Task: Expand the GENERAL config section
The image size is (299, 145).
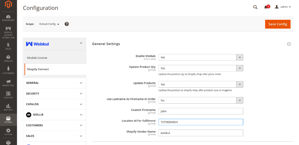Action: 55,83
